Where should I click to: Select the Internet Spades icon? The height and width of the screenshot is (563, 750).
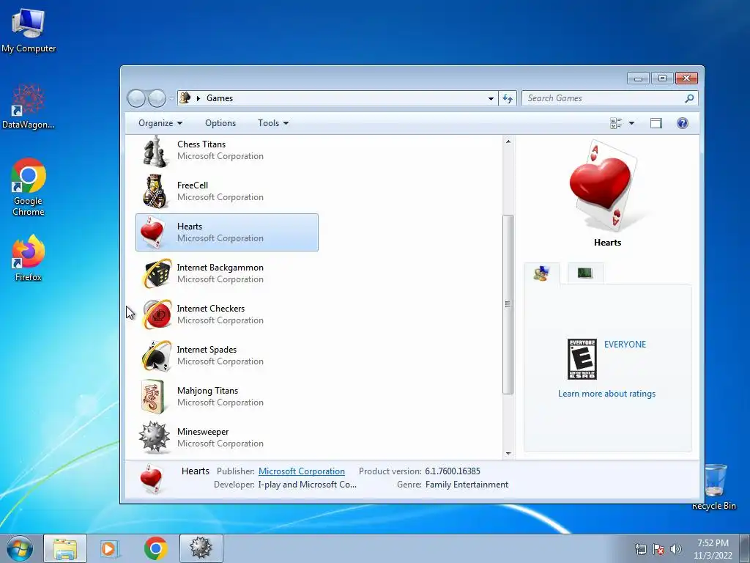point(157,356)
